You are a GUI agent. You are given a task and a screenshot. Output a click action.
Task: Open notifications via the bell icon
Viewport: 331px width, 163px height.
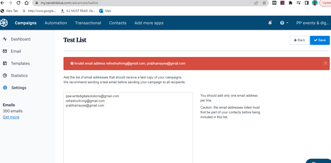(x=270, y=23)
